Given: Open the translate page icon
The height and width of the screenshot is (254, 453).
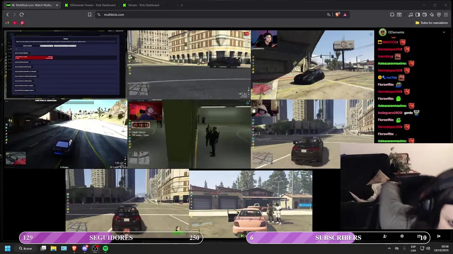Looking at the screenshot, I should tap(329, 14).
